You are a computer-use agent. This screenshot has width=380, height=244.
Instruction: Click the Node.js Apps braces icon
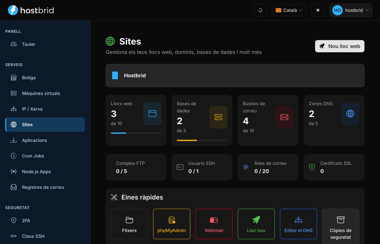tap(14, 171)
